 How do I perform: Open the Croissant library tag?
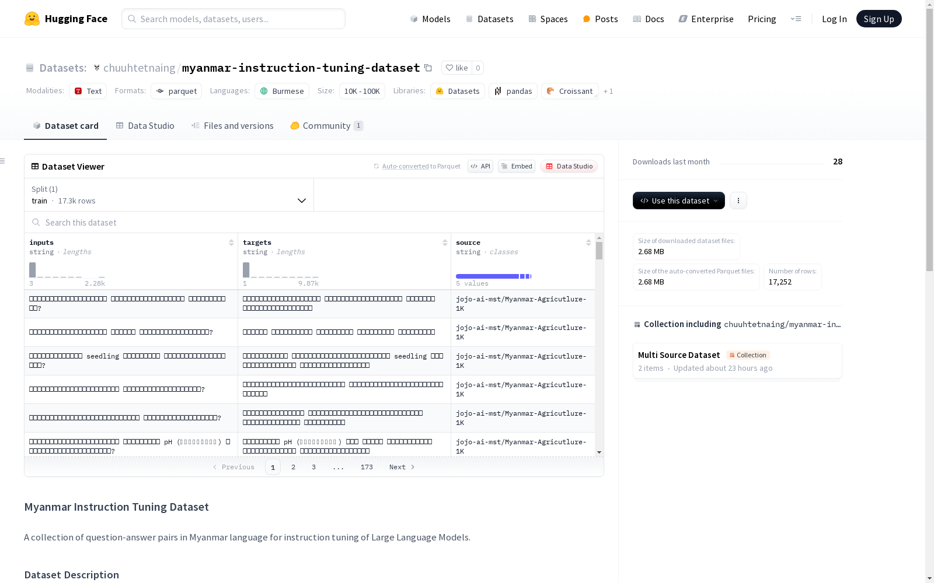click(570, 91)
